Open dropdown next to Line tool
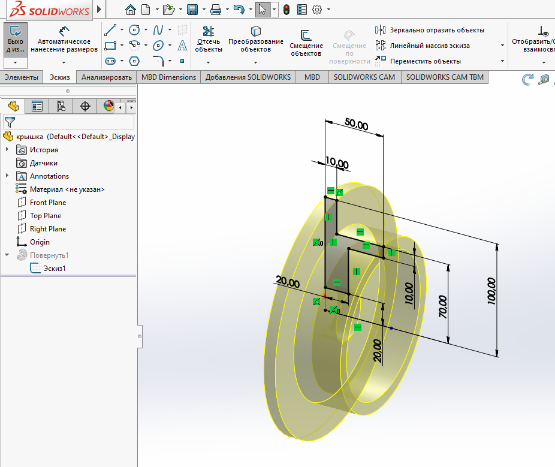The width and height of the screenshot is (555, 467). pos(122,30)
